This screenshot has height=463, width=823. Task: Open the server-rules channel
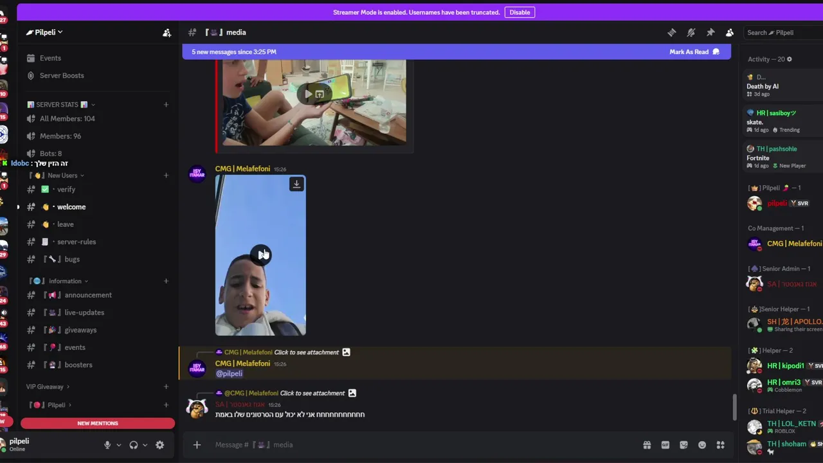point(96,241)
